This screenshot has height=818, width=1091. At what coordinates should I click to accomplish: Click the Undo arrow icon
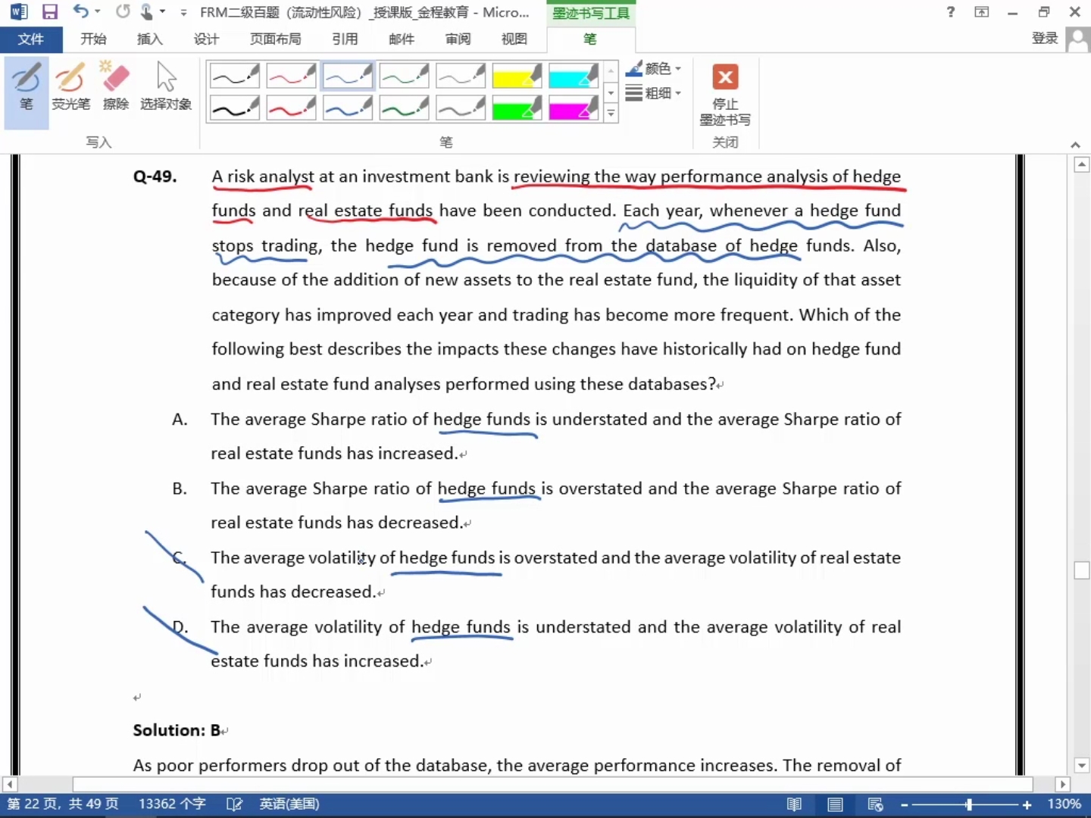pos(80,12)
